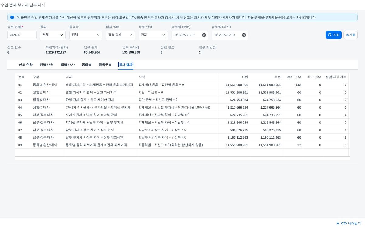The image size is (365, 228).
Task: Select row 재계산 부가세 + 납부 차이 = 납부 부가세
Action: pos(182,123)
